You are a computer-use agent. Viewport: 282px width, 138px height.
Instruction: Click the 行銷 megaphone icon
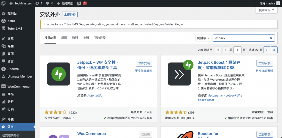click(3, 109)
